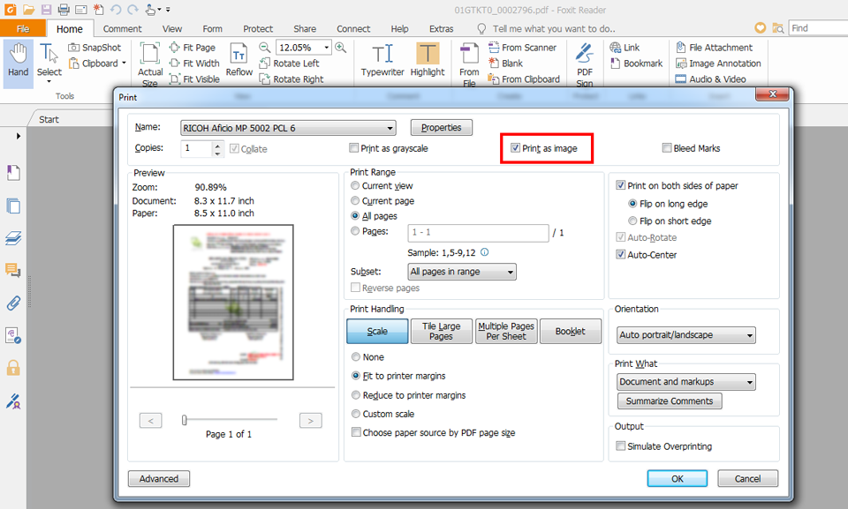Click the Print icon in quick access toolbar
The image size is (848, 509).
64,9
